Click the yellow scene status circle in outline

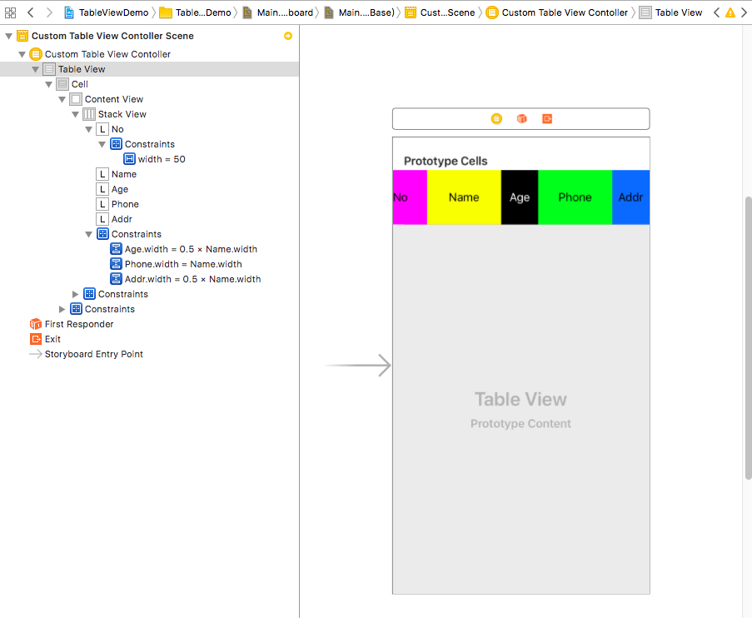pyautogui.click(x=288, y=36)
